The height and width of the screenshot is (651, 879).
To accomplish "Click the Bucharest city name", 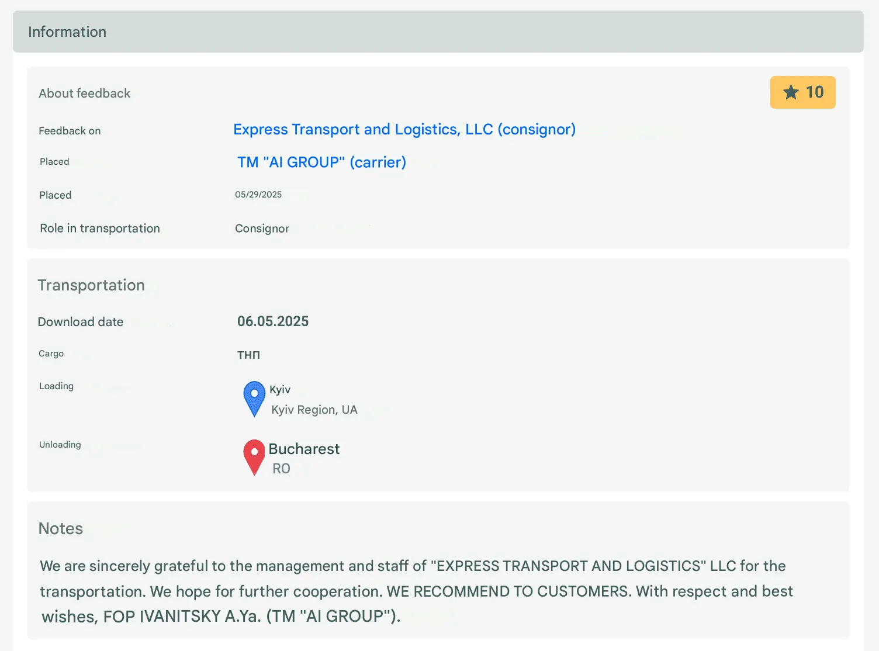I will click(x=304, y=449).
